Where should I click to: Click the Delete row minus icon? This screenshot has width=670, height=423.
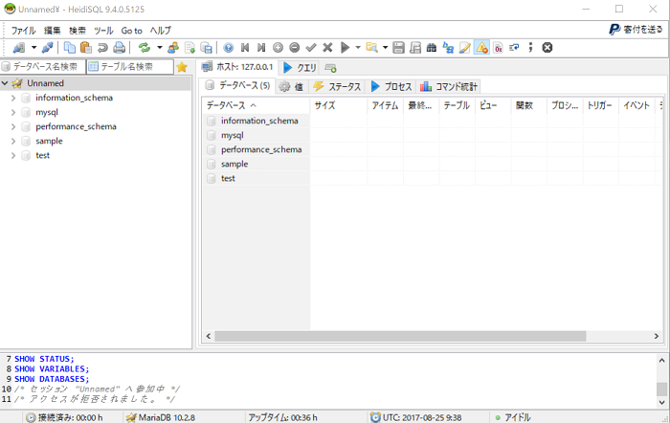click(x=295, y=48)
